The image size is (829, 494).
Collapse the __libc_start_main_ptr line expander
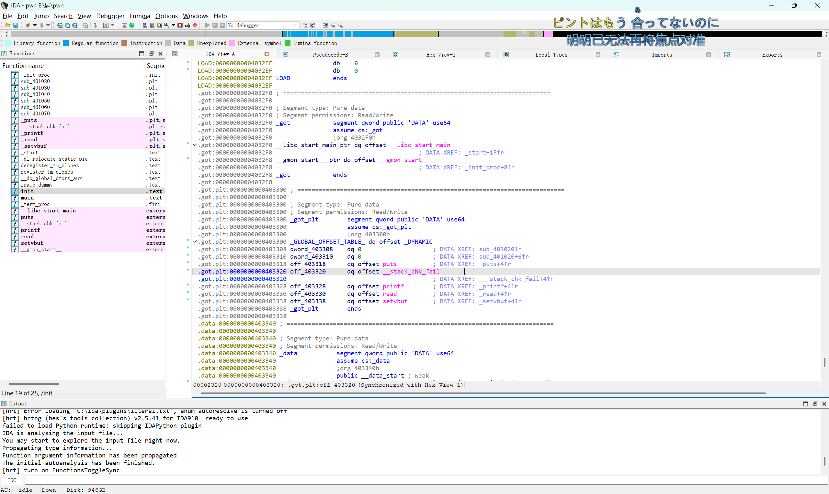point(195,145)
